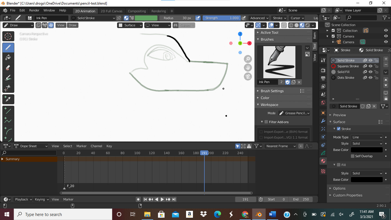Open the Material properties tab
This screenshot has height=220, width=391.
tap(323, 161)
